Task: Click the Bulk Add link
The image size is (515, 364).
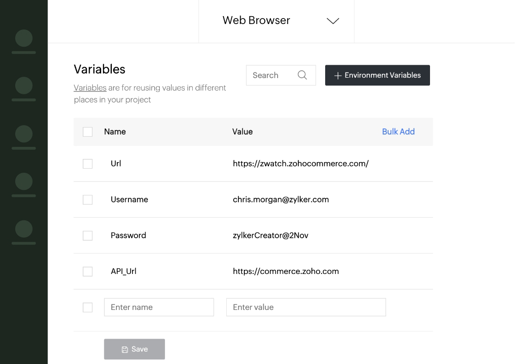Action: coord(398,132)
